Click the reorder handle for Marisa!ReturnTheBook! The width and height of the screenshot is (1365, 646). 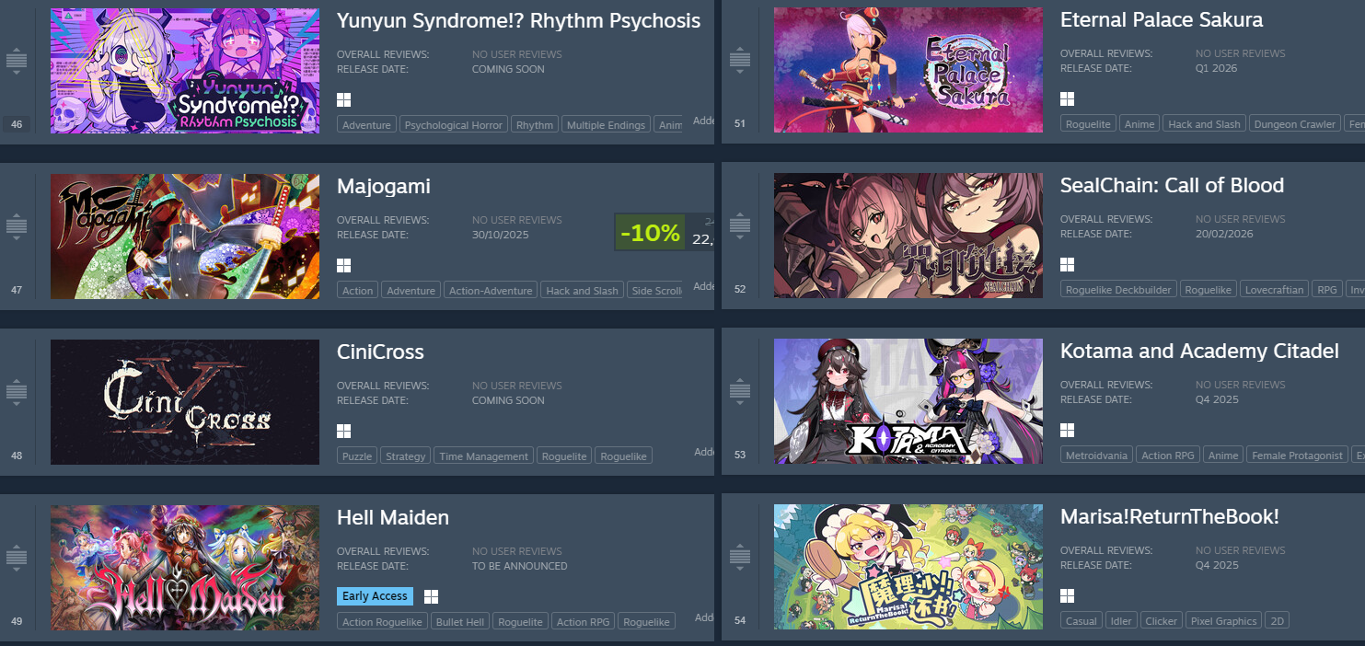[x=740, y=557]
